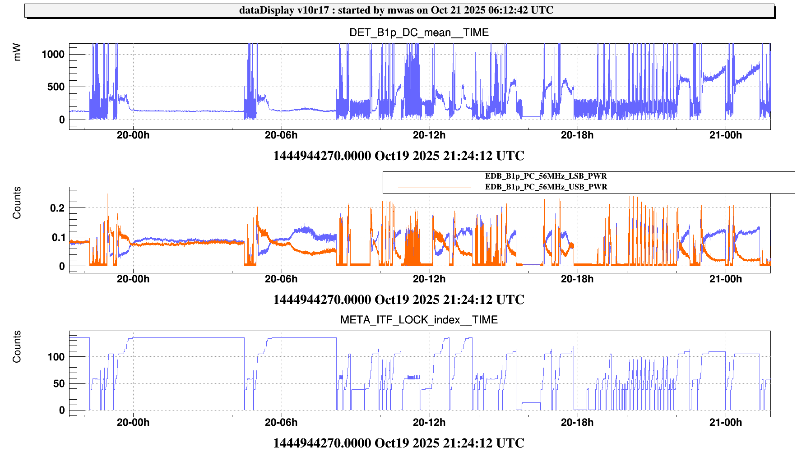Click the 20-12h time label under top plot
Screen dimensions: 797x452
[429, 135]
